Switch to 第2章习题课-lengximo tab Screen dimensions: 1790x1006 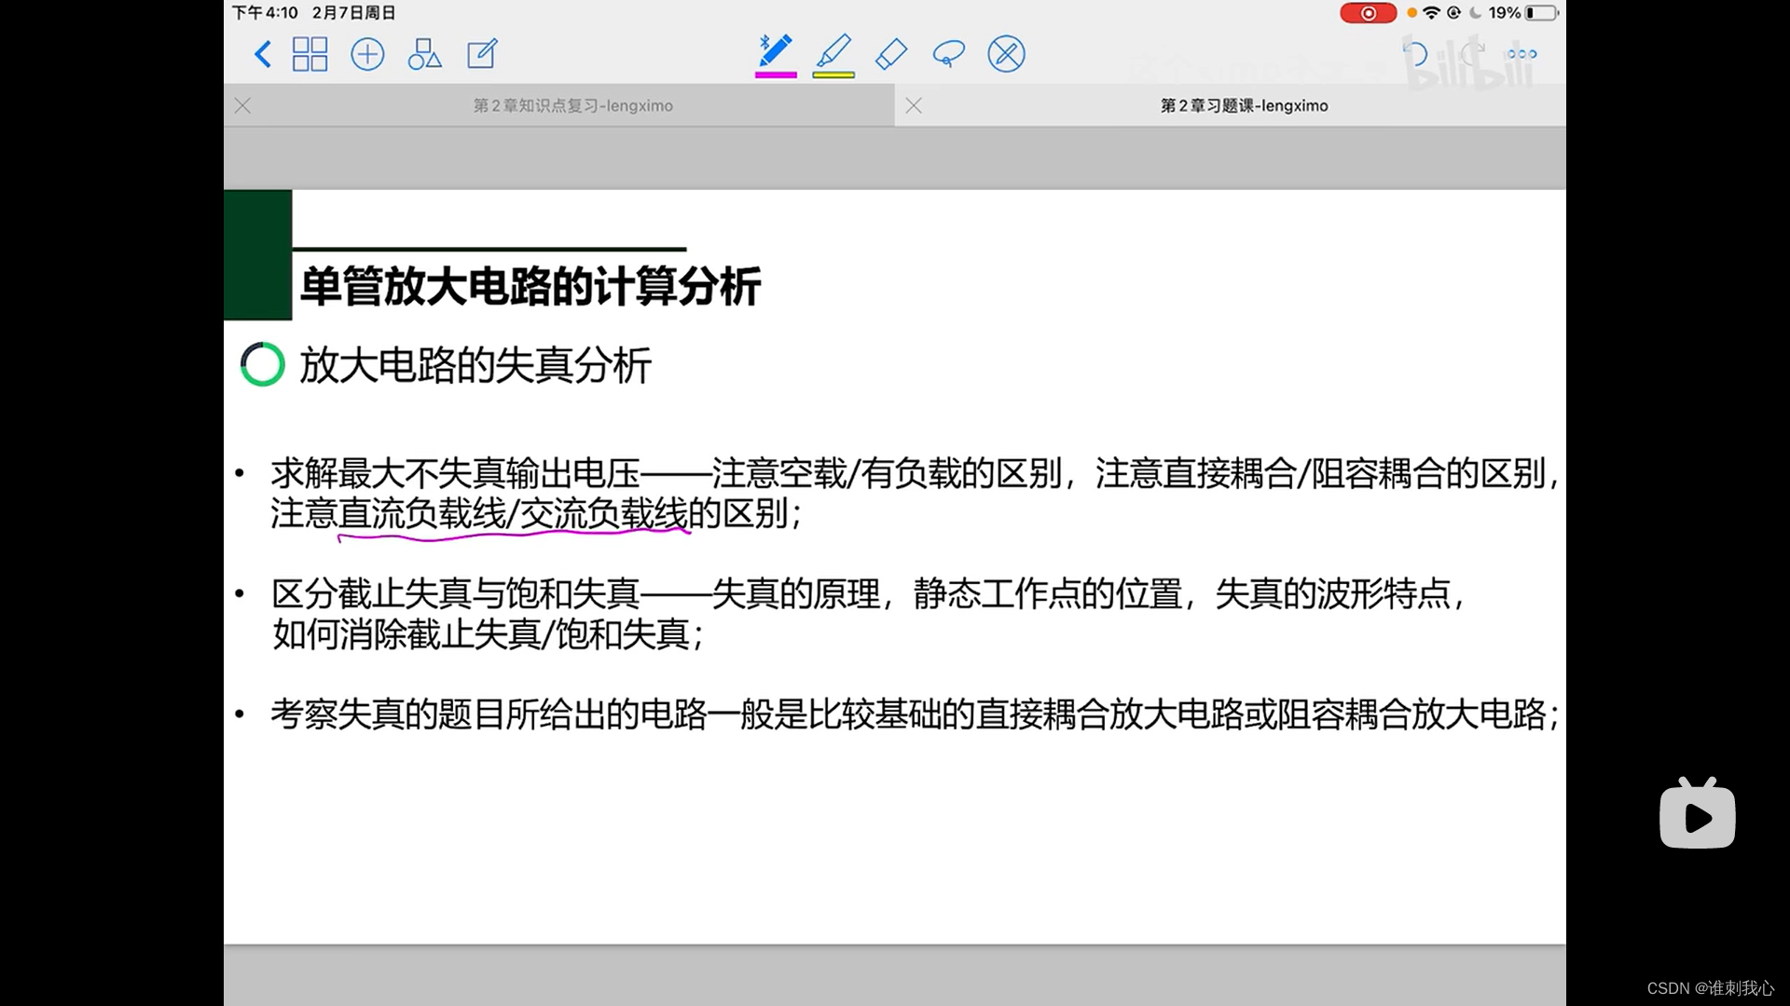tap(1244, 106)
